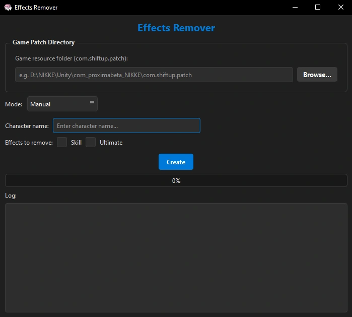The width and height of the screenshot is (352, 317).
Task: Open the Browse... folder picker
Action: pyautogui.click(x=317, y=75)
